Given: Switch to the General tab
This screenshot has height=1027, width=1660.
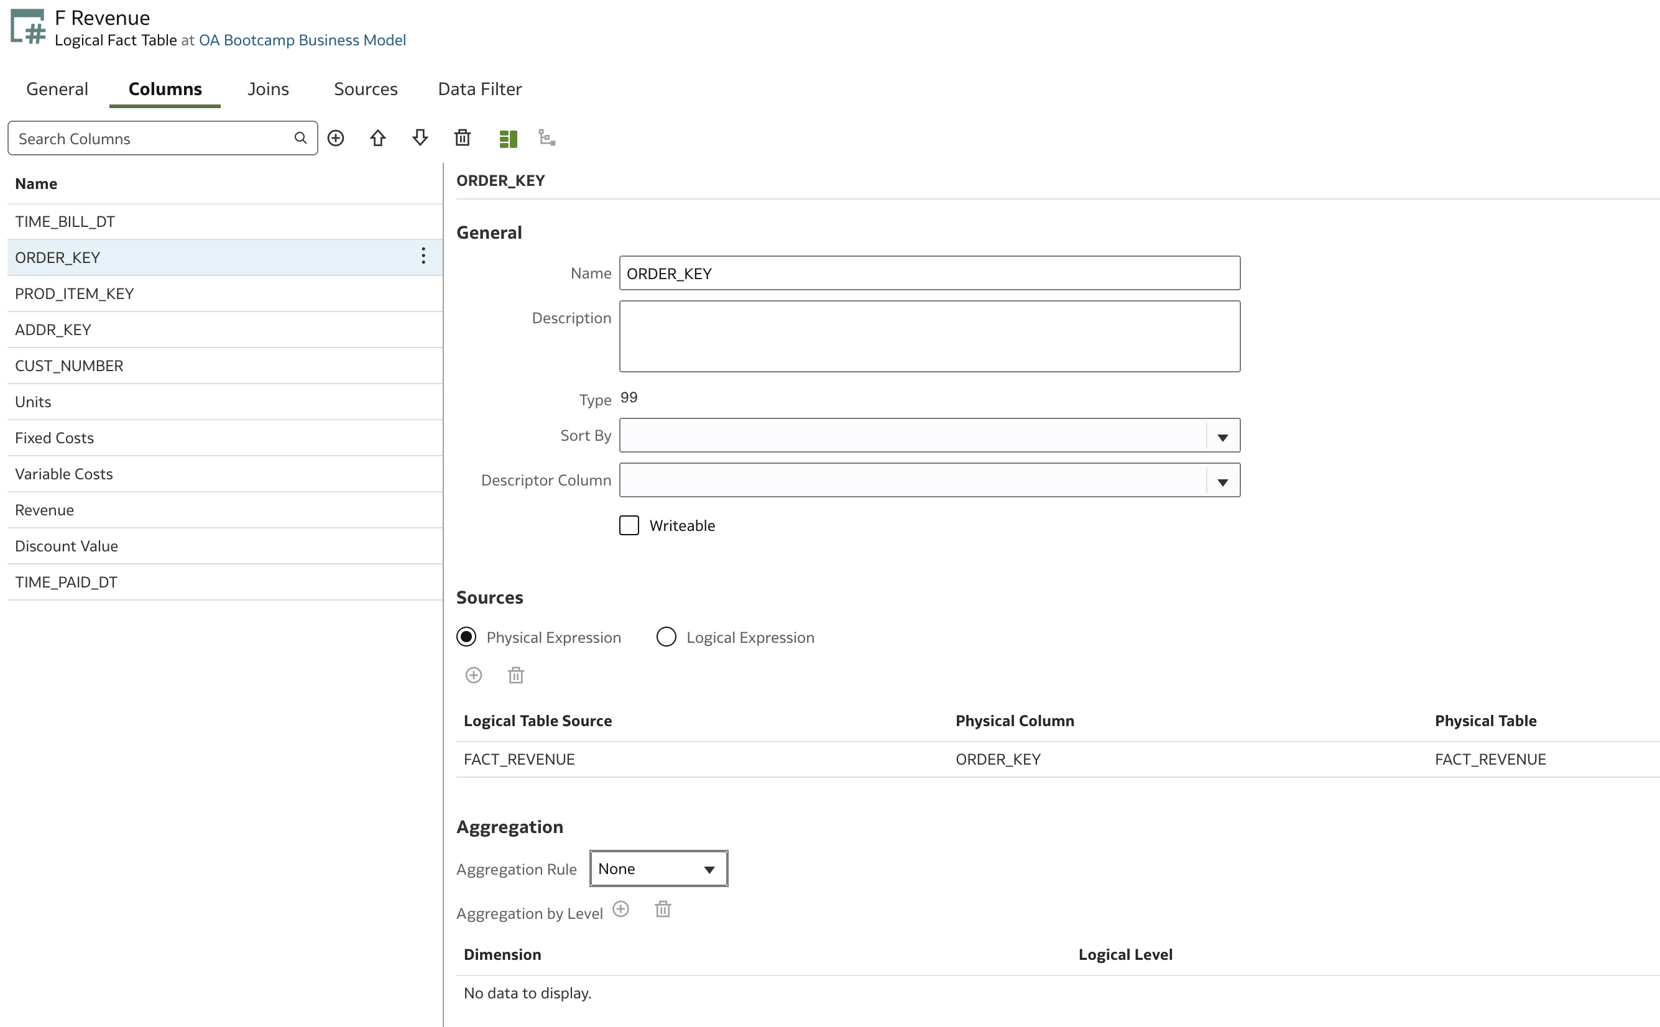Looking at the screenshot, I should click(x=57, y=89).
